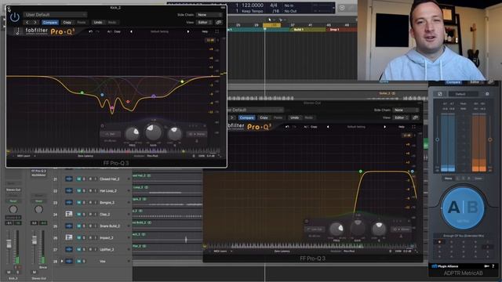Viewport: 502px width, 282px height.
Task: Open View Editor dropdown in Kick_2 plugin
Action: [204, 23]
